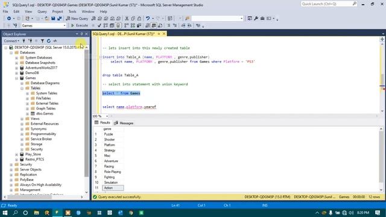Click the 'Puzzle' cell in results row 1
386x217 pixels.
point(113,134)
